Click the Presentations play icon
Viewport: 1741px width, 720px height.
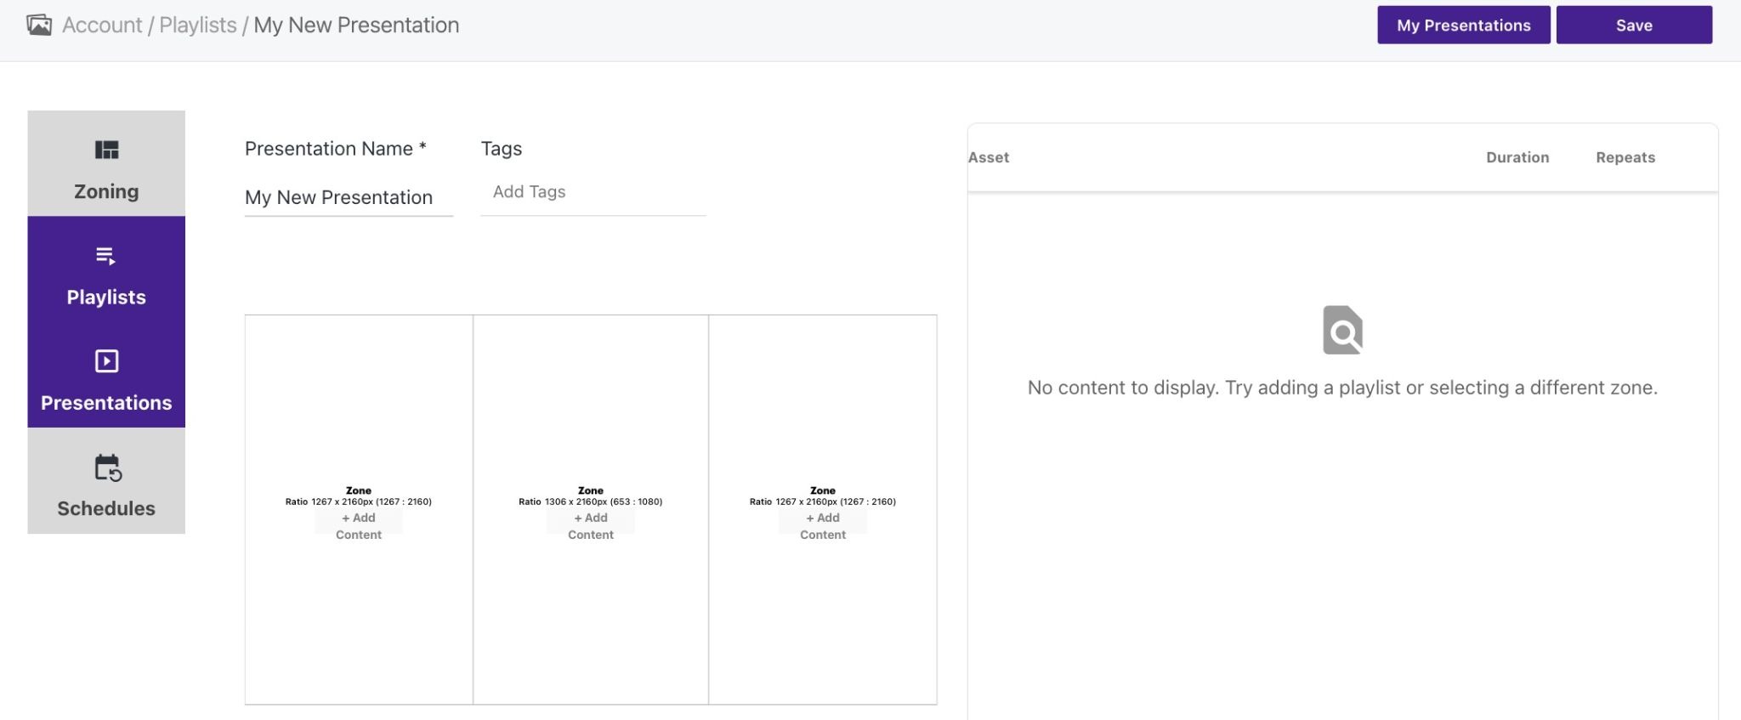[x=106, y=361]
